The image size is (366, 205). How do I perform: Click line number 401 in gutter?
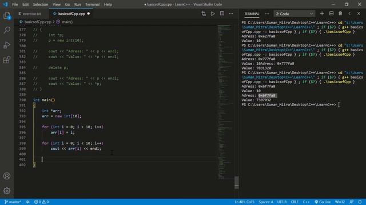pyautogui.click(x=22, y=159)
